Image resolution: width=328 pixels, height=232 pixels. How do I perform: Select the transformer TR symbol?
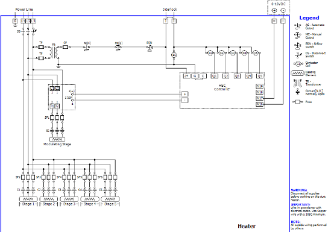pyautogui.click(x=54, y=52)
